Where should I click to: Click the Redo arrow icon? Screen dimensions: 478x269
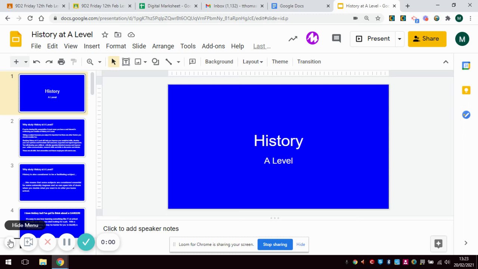pyautogui.click(x=49, y=62)
